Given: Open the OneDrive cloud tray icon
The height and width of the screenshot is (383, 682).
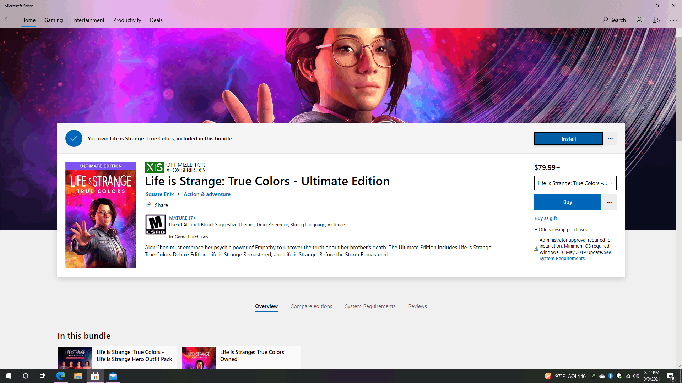Looking at the screenshot, I should click(602, 376).
